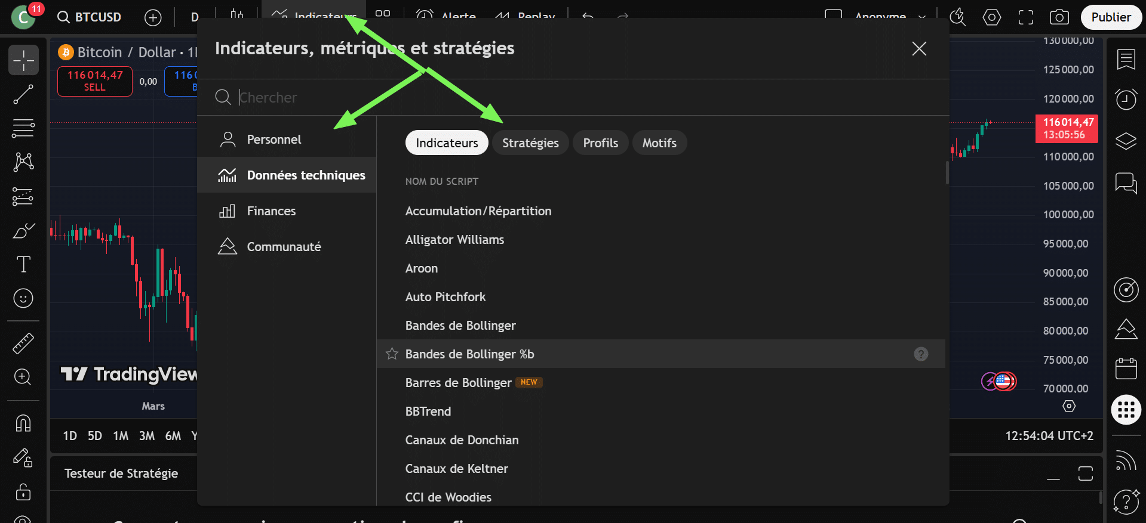Add the Alligator Williams indicator
Image resolution: width=1146 pixels, height=523 pixels.
(x=454, y=240)
